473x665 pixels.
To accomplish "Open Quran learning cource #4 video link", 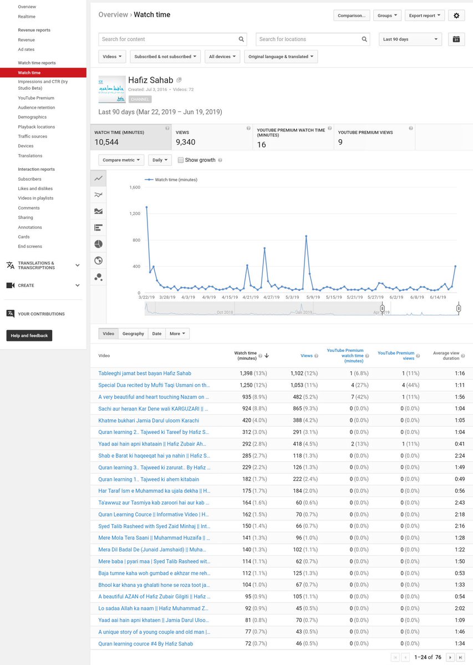I will 146,644.
